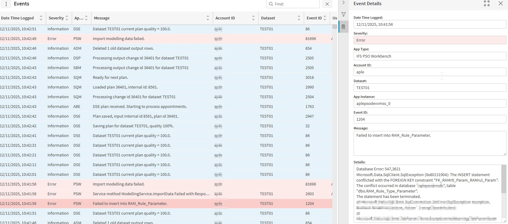Open the Events panel kebab menu
The image size is (508, 224).
pyautogui.click(x=6, y=4)
